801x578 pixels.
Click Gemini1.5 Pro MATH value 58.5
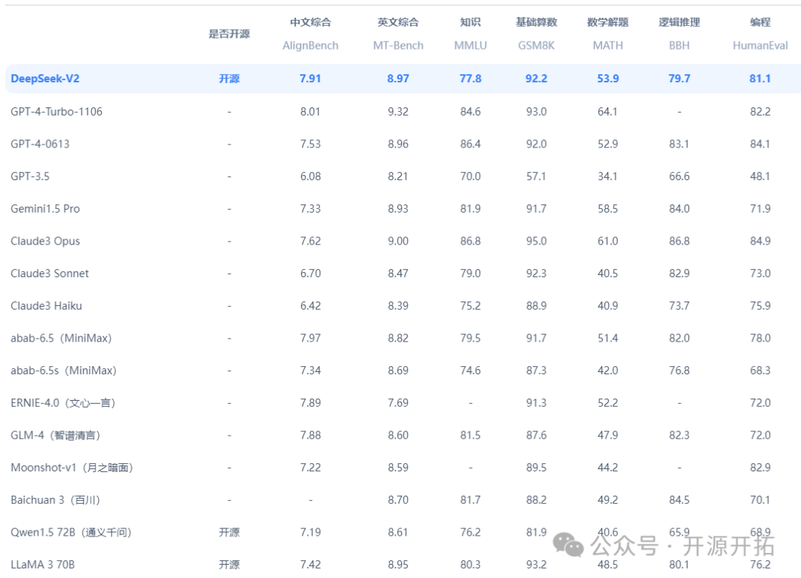(608, 209)
